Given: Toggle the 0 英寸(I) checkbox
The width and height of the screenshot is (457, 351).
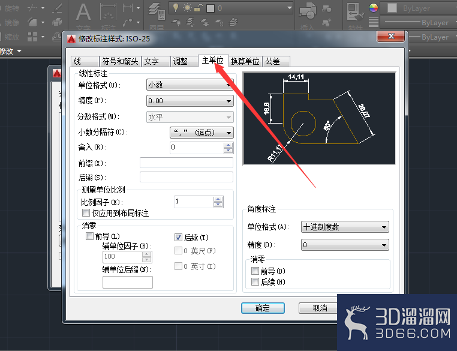Looking at the screenshot, I should pyautogui.click(x=178, y=266).
